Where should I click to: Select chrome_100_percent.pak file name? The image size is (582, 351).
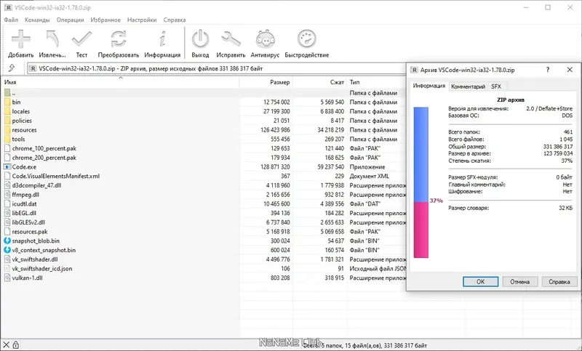pyautogui.click(x=44, y=148)
